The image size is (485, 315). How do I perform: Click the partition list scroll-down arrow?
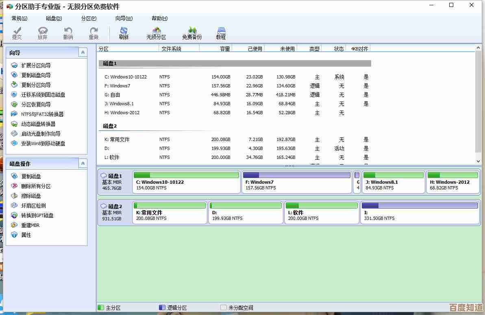point(478,161)
